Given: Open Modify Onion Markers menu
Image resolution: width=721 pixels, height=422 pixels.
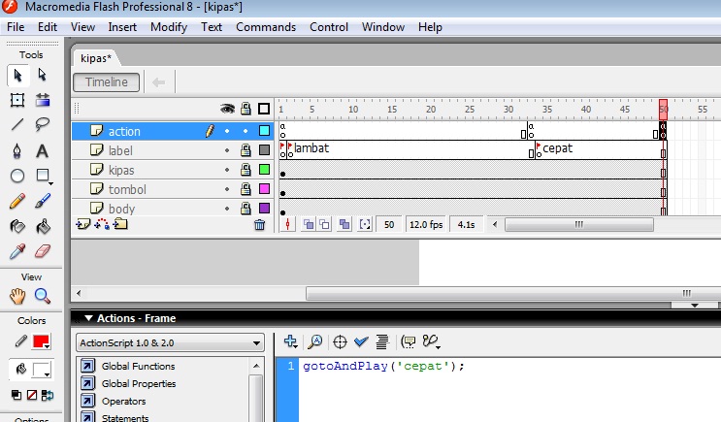Looking at the screenshot, I should point(365,224).
